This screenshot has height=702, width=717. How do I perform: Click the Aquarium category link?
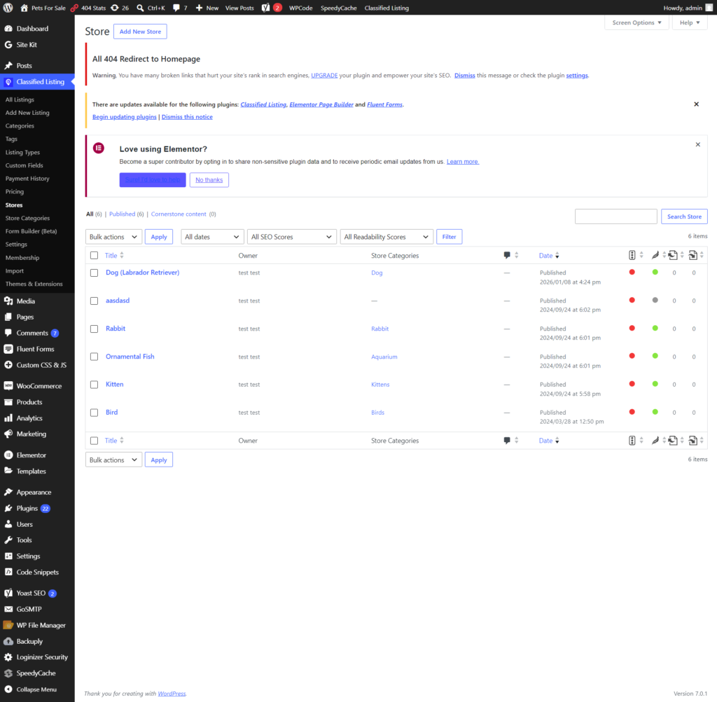[384, 357]
